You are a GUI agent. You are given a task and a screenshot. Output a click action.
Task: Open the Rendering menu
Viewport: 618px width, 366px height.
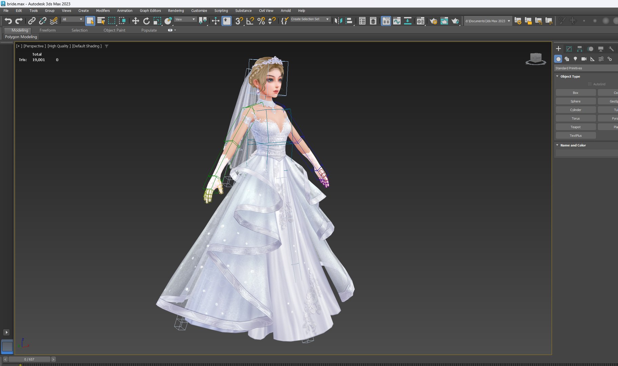coord(176,11)
